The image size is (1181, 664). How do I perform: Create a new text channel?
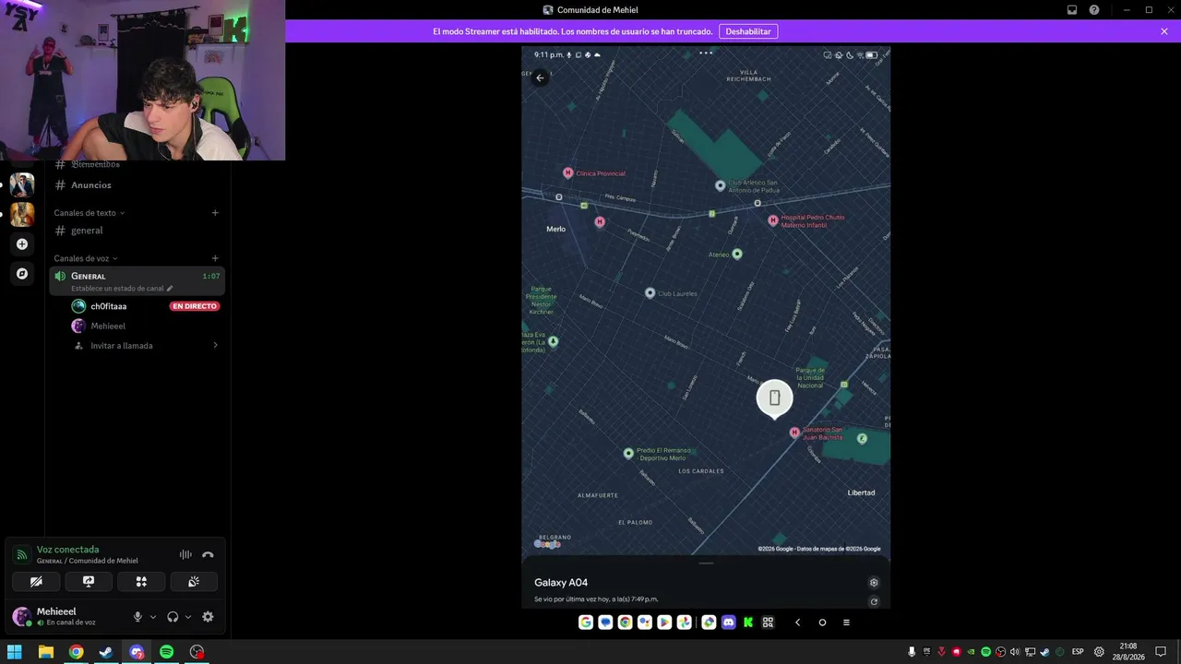pos(215,213)
